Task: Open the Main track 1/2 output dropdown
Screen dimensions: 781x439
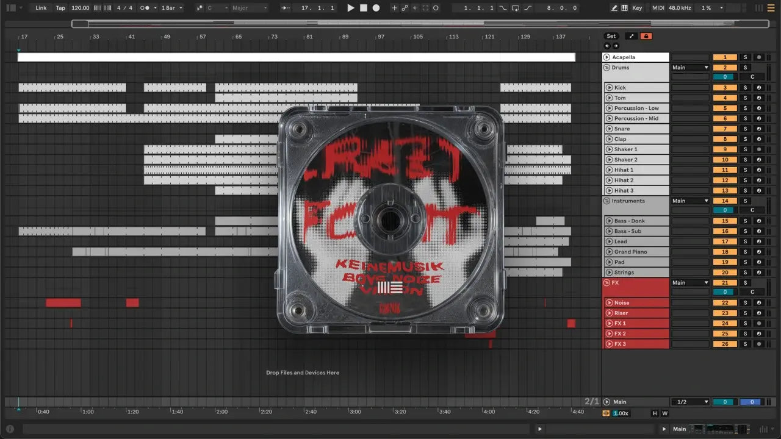Action: (x=690, y=402)
